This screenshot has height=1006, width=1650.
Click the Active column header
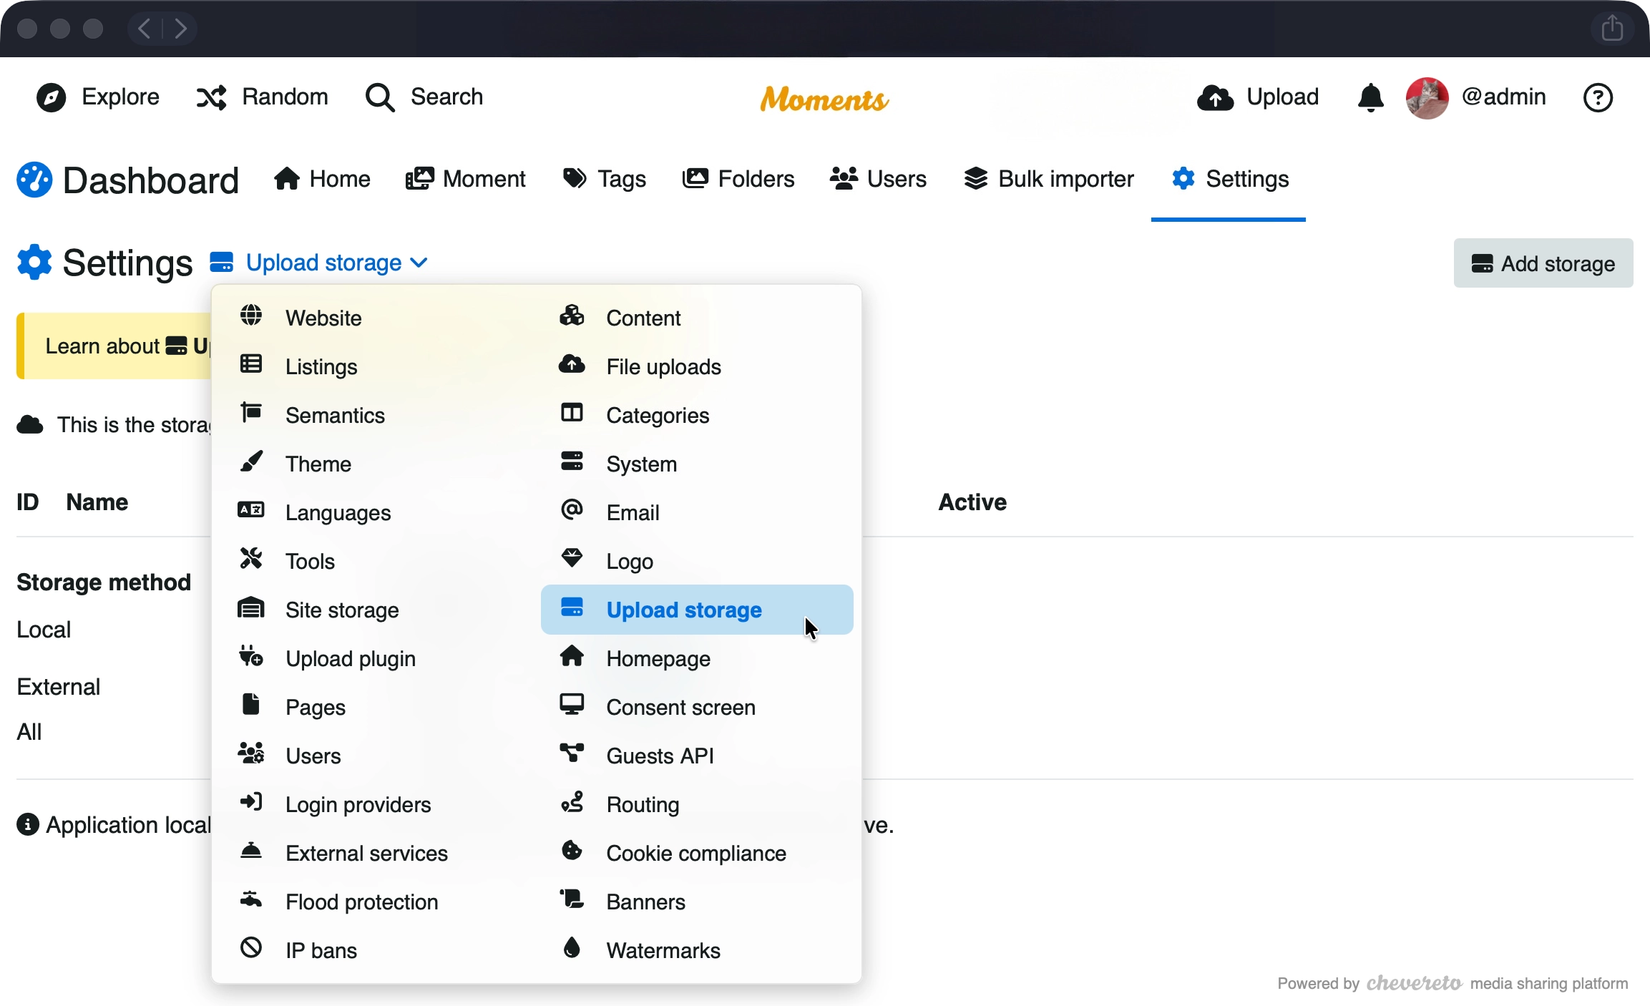(972, 502)
